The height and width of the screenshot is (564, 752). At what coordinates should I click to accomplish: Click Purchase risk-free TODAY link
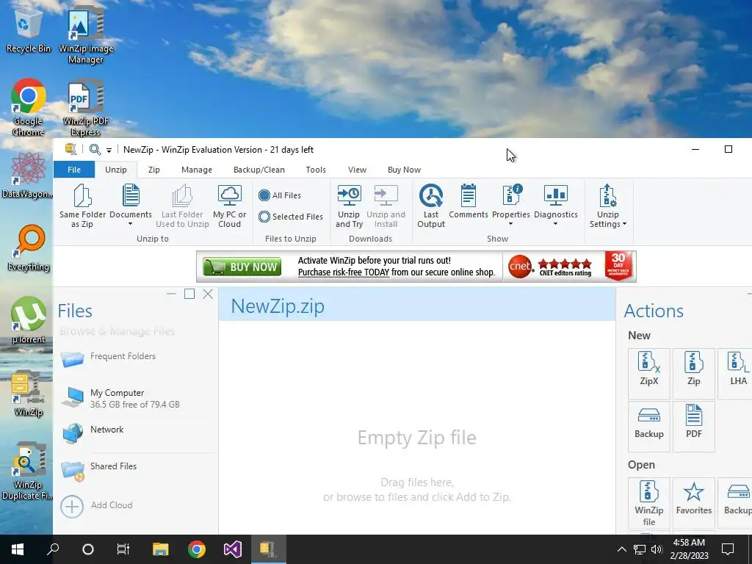click(x=344, y=272)
